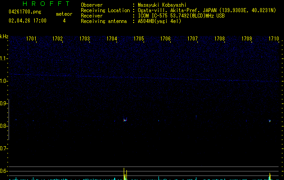Click the 1702 time marker
Viewport: 284px width, 180px height.
[57, 39]
